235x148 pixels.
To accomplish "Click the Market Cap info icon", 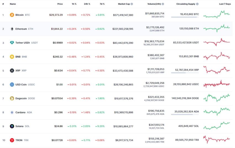I will tap(132, 4).
